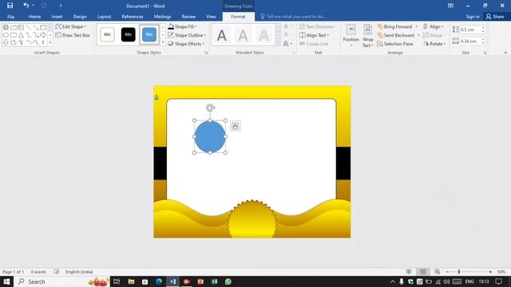Screen dimensions: 511x287
Task: Click Draw Text Box
Action: click(73, 35)
